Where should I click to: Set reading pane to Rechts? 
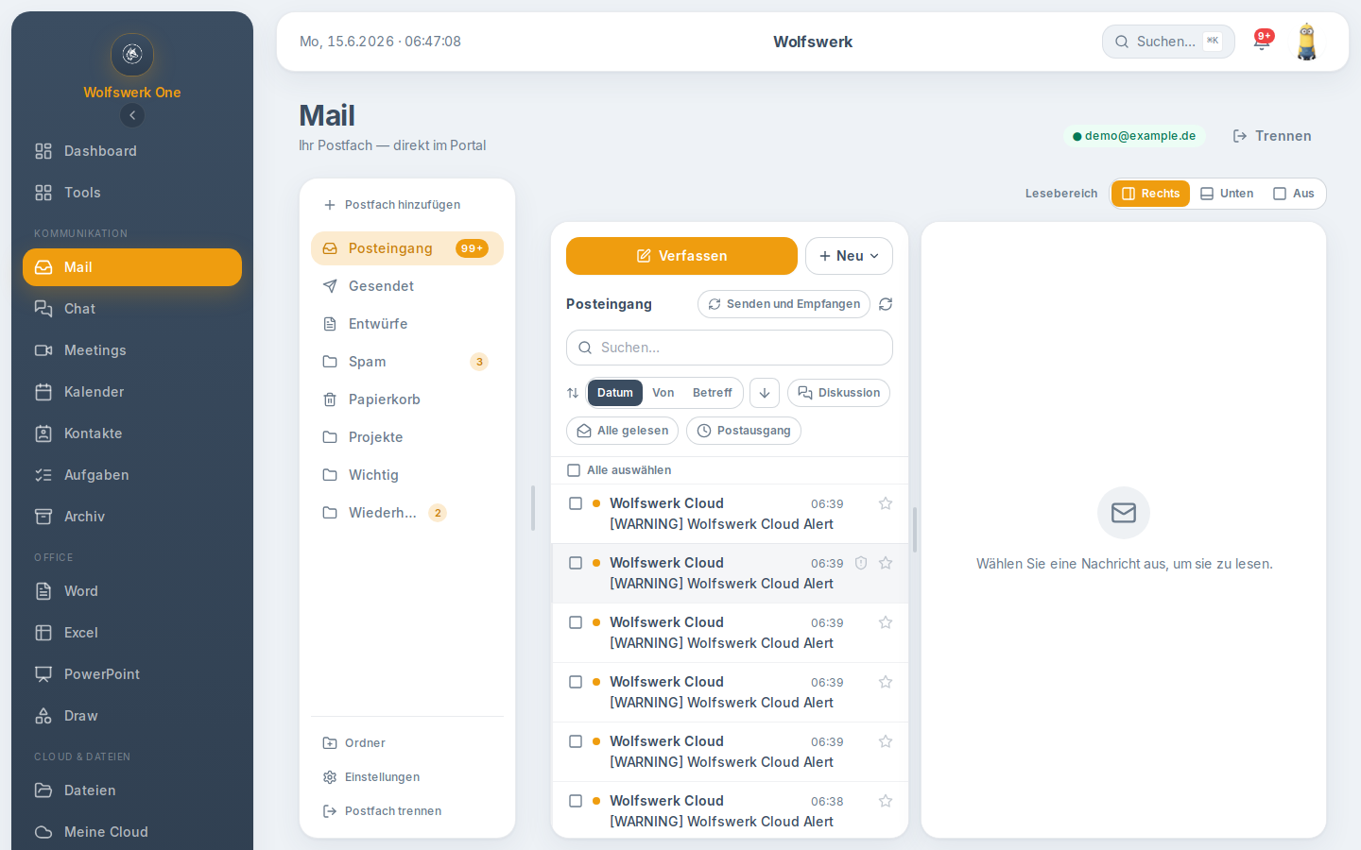(x=1150, y=194)
